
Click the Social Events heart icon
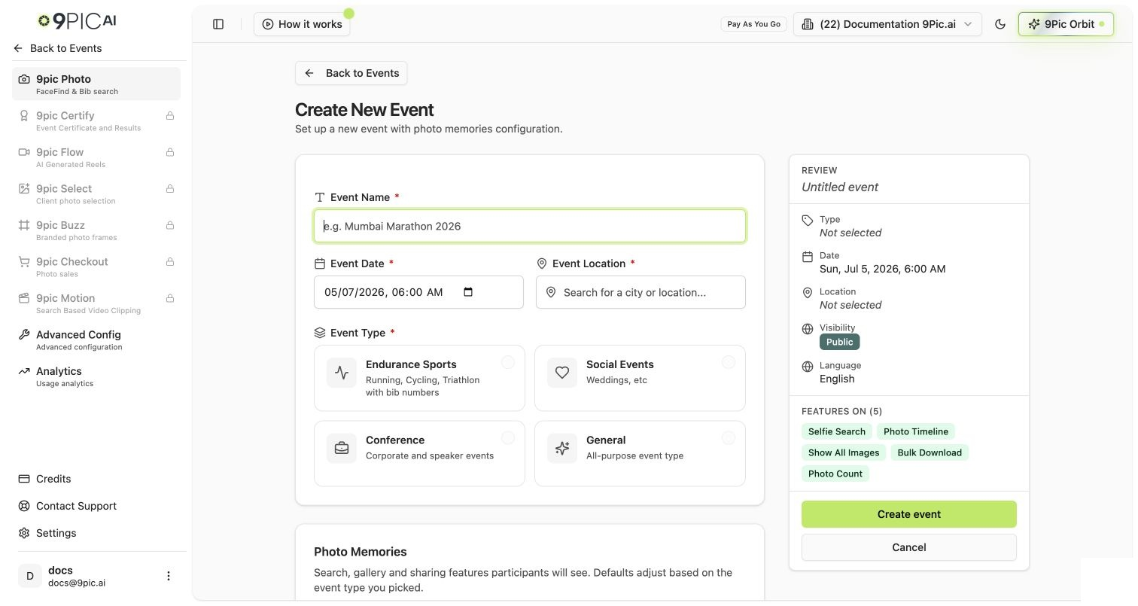point(562,373)
